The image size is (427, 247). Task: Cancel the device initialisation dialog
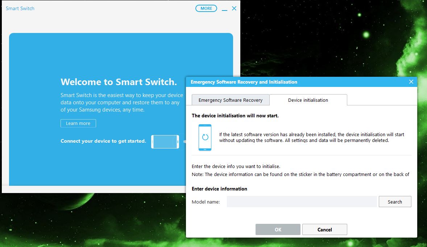[x=325, y=229]
